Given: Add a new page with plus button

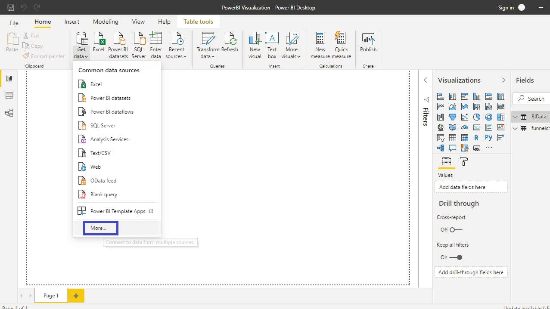Looking at the screenshot, I should [76, 296].
